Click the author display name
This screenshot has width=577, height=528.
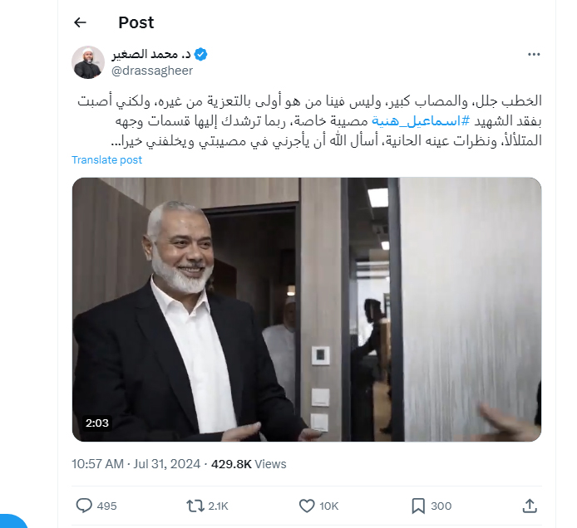[x=151, y=55]
